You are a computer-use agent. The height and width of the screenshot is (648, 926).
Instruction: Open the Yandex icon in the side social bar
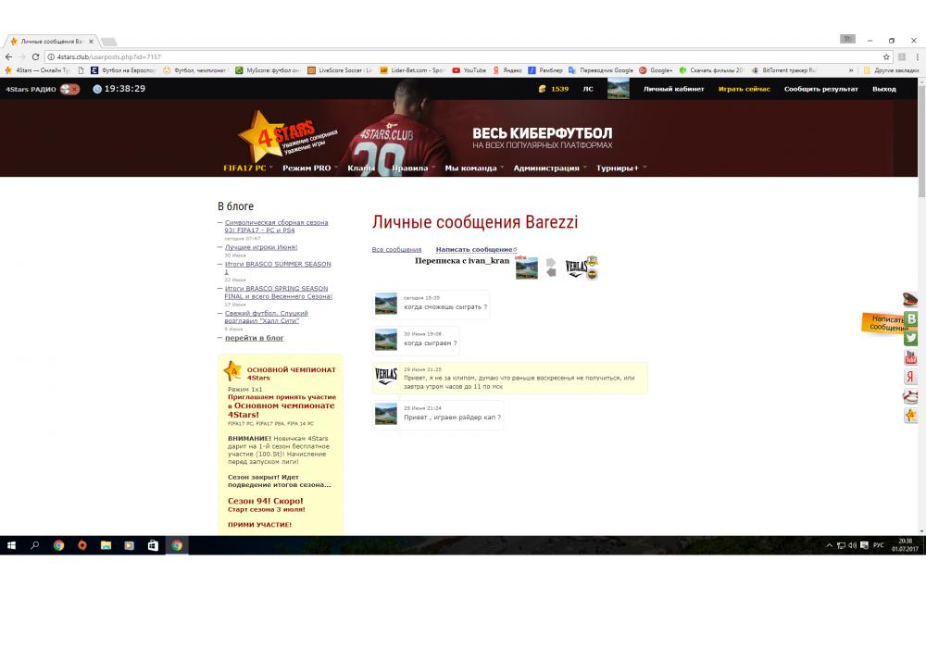tap(911, 377)
